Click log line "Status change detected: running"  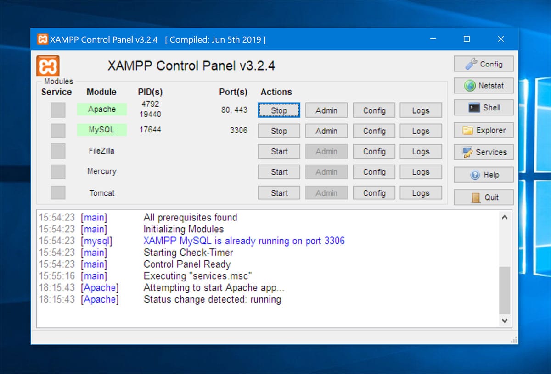tap(212, 299)
